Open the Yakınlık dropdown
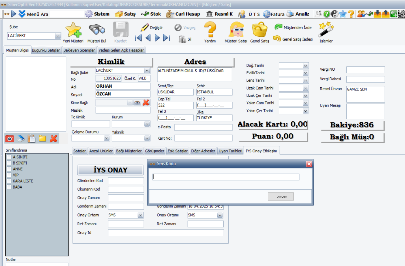This screenshot has width=405, height=266. coord(147,138)
